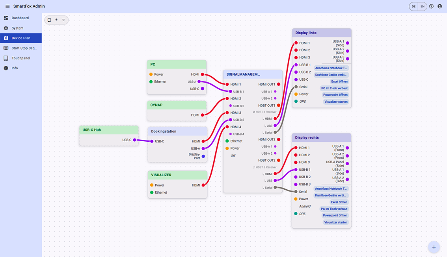Click the USB-C Hub USB-C port
Screen dimensions: 447x257
[x=134, y=140]
